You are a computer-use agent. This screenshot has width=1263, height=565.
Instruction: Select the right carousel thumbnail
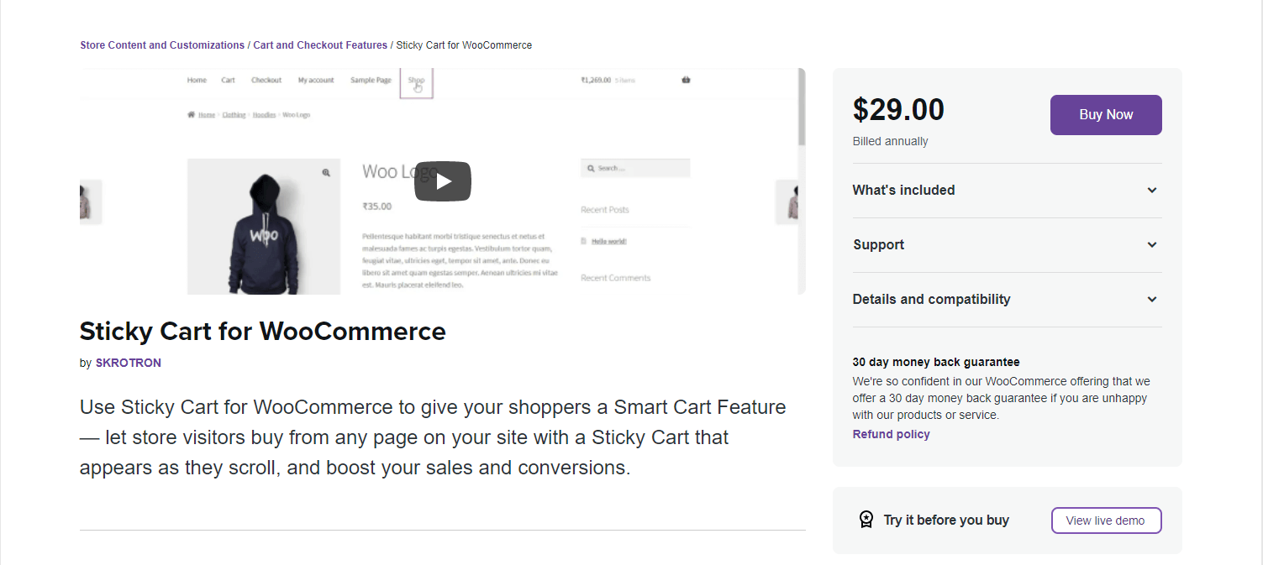(x=791, y=201)
